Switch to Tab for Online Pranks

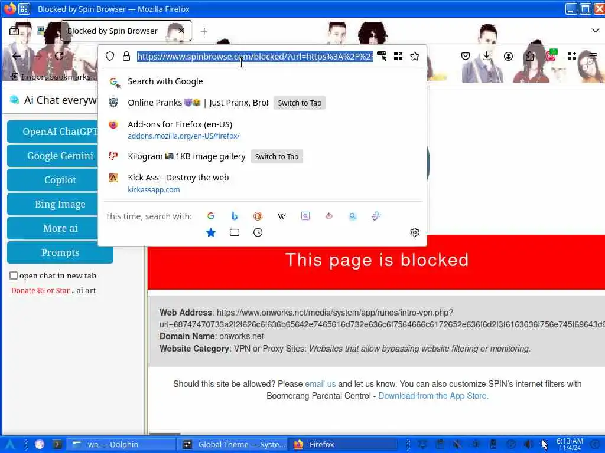[x=300, y=103]
